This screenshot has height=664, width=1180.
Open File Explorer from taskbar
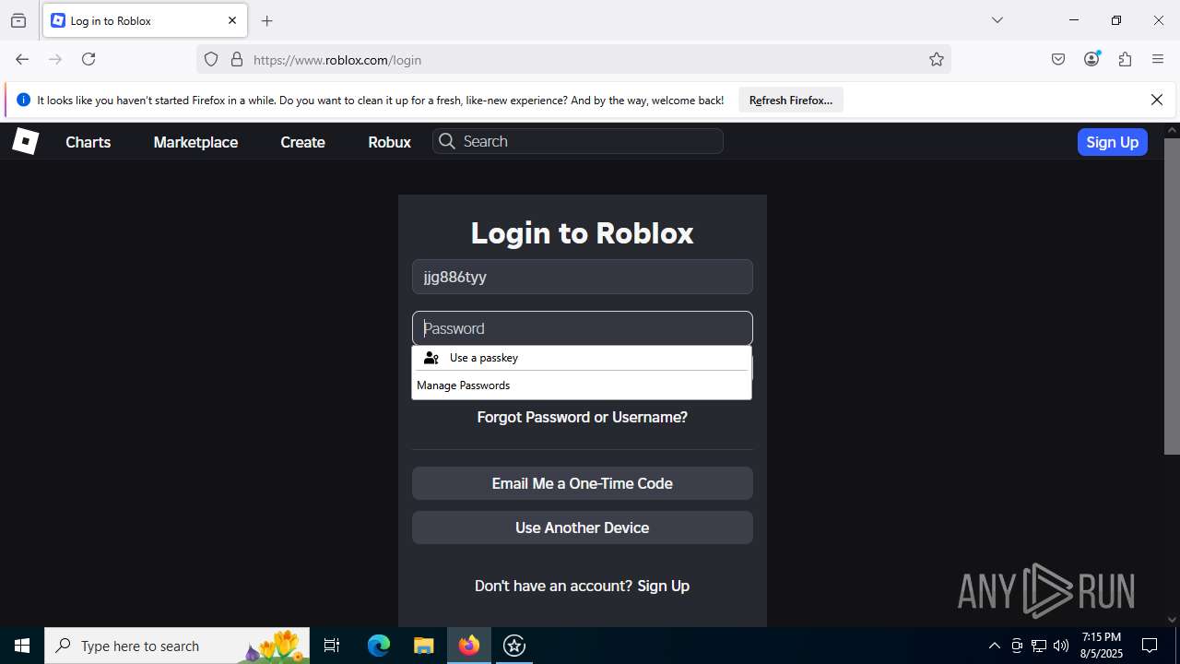[423, 646]
